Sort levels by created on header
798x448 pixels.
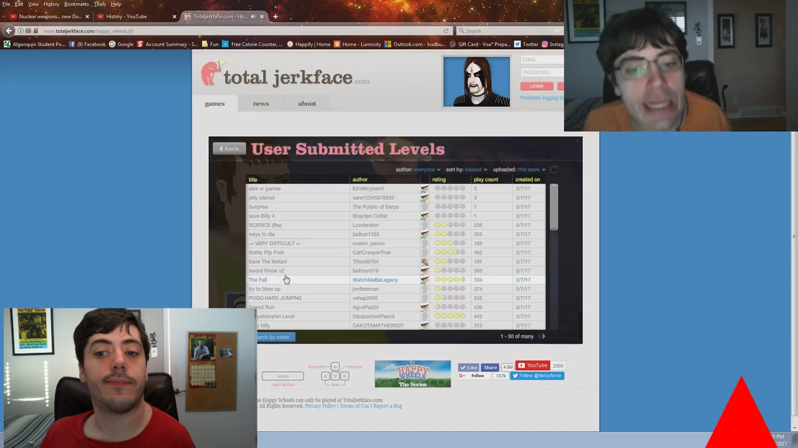pyautogui.click(x=527, y=179)
